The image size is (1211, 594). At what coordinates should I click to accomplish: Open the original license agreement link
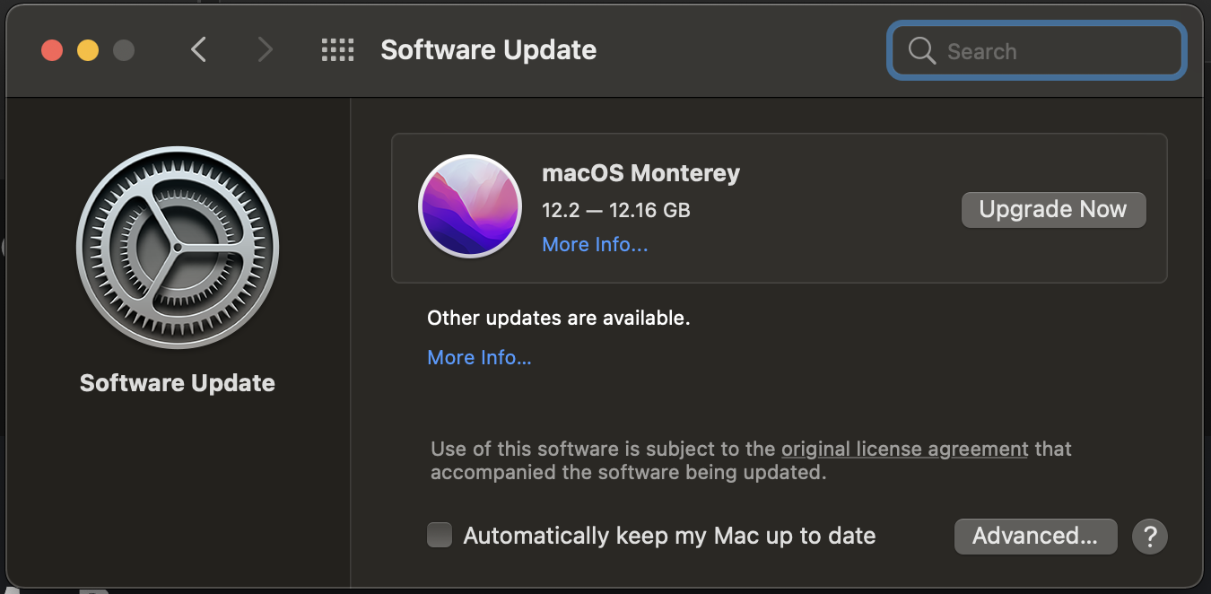point(904,449)
